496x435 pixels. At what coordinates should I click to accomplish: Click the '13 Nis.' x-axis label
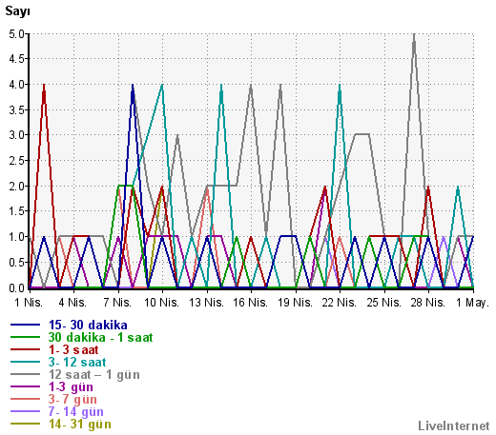click(206, 303)
